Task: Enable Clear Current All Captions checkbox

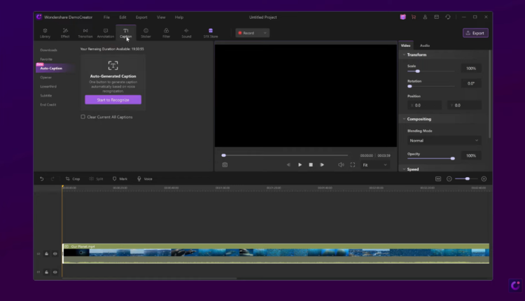Action: point(83,117)
